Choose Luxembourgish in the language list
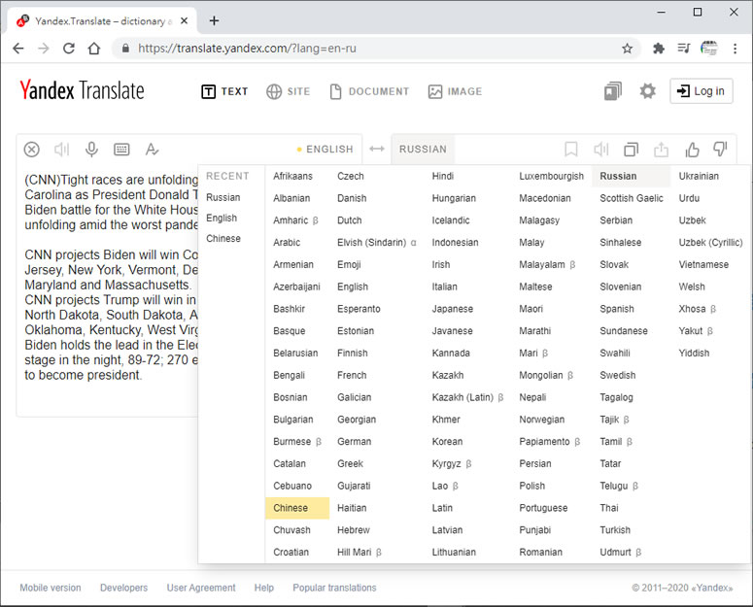The width and height of the screenshot is (753, 607). [551, 176]
